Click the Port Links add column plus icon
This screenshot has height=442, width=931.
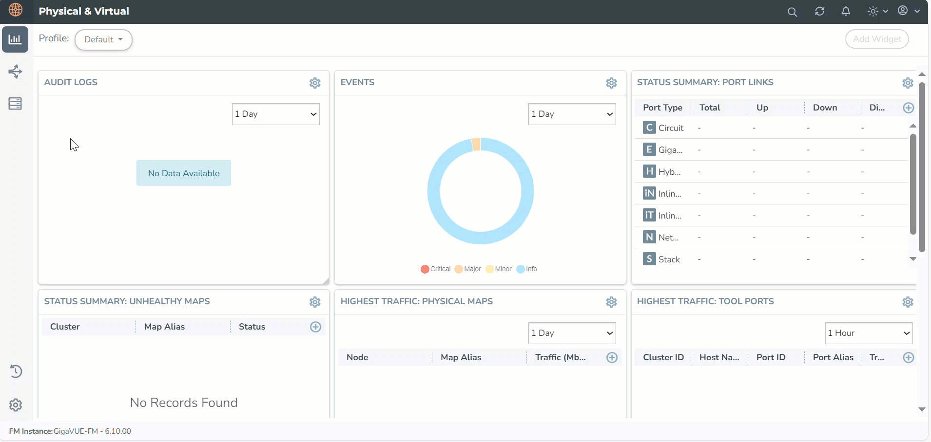908,108
